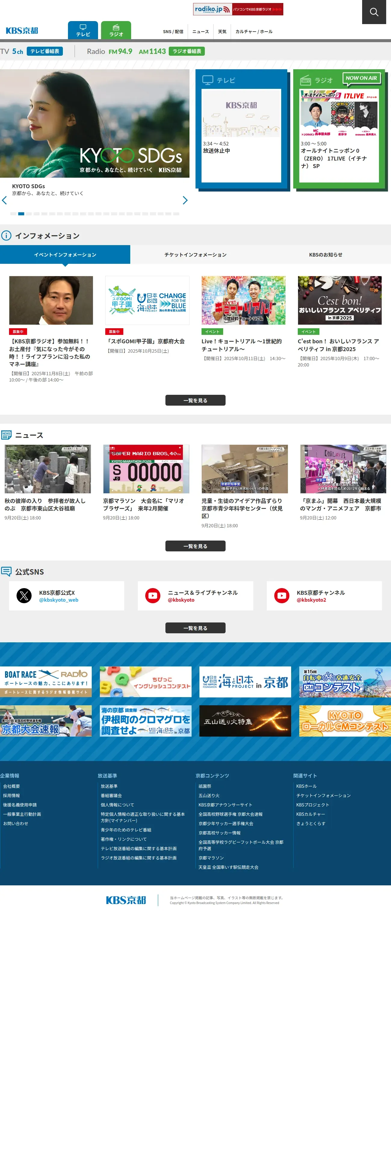Screen dimensions: 391x1160
Task: Open ちびっこイングリッシュコンテスト banner
Action: 145,682
